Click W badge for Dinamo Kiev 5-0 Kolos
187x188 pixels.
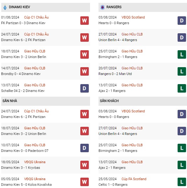84,182
